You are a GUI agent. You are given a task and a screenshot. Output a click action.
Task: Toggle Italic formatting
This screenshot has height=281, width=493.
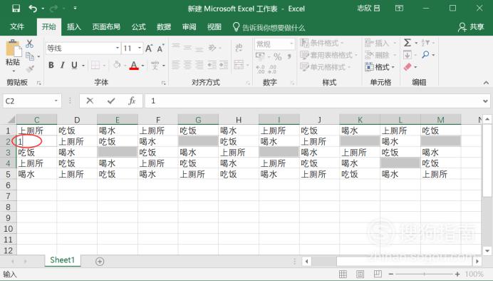(x=62, y=65)
